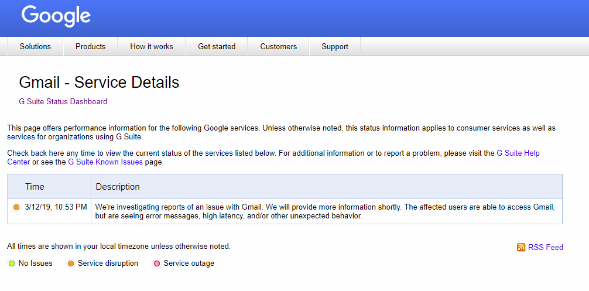
Task: Open the Products menu
Action: tap(91, 47)
